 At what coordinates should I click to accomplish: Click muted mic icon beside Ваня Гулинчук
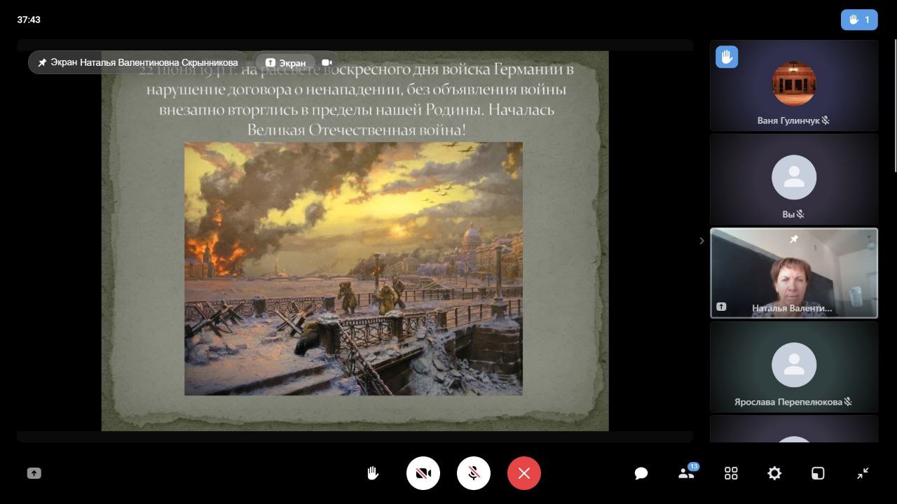pos(826,120)
